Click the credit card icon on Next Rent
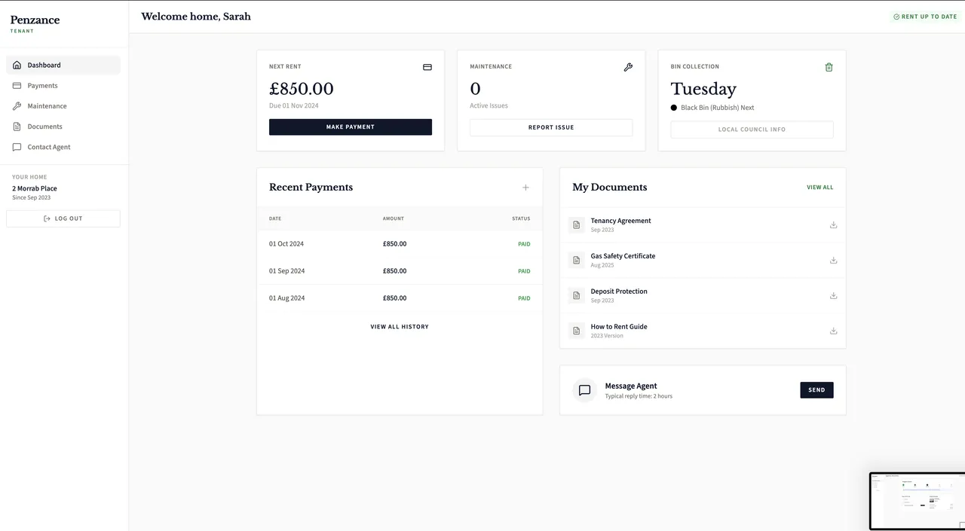The image size is (965, 531). click(x=427, y=67)
